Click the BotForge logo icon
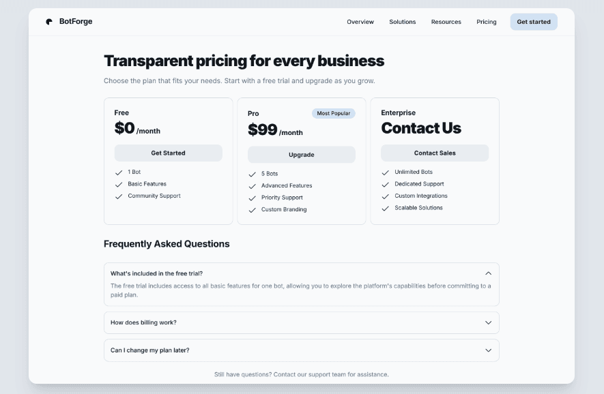604x394 pixels. 48,21
